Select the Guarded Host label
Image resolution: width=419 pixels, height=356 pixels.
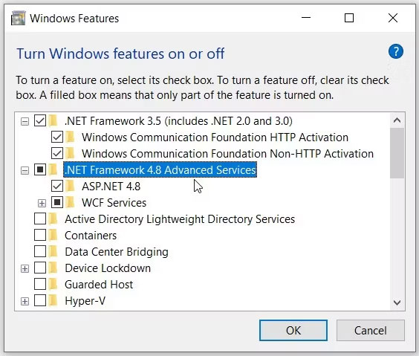coord(99,285)
